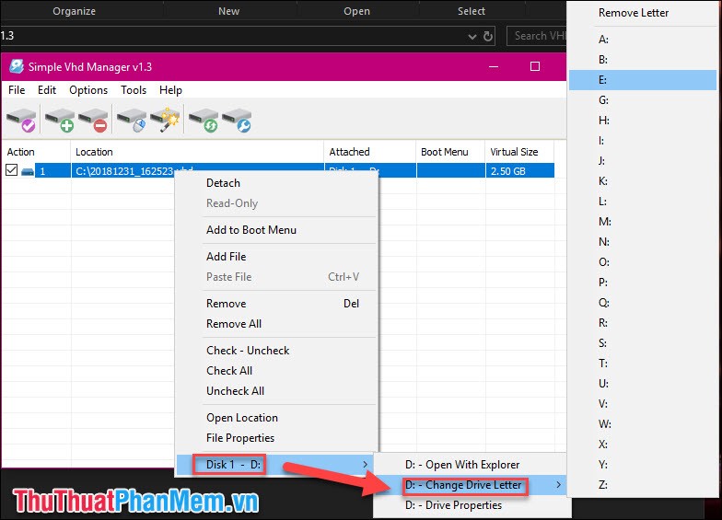Open D: - Drive Properties
This screenshot has height=520, width=722.
tap(471, 505)
